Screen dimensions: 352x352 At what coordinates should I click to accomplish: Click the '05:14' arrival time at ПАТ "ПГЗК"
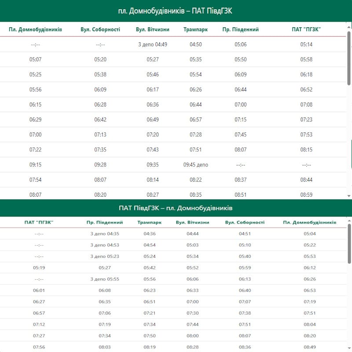click(306, 44)
